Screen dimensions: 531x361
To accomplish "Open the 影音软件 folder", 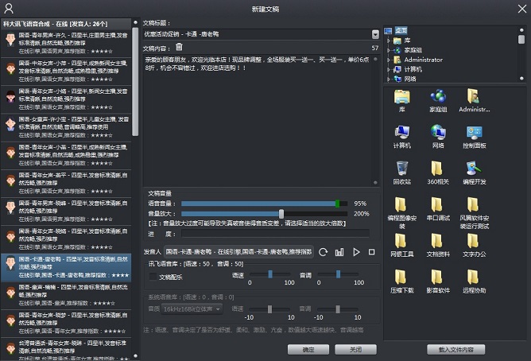I will click(x=438, y=281).
